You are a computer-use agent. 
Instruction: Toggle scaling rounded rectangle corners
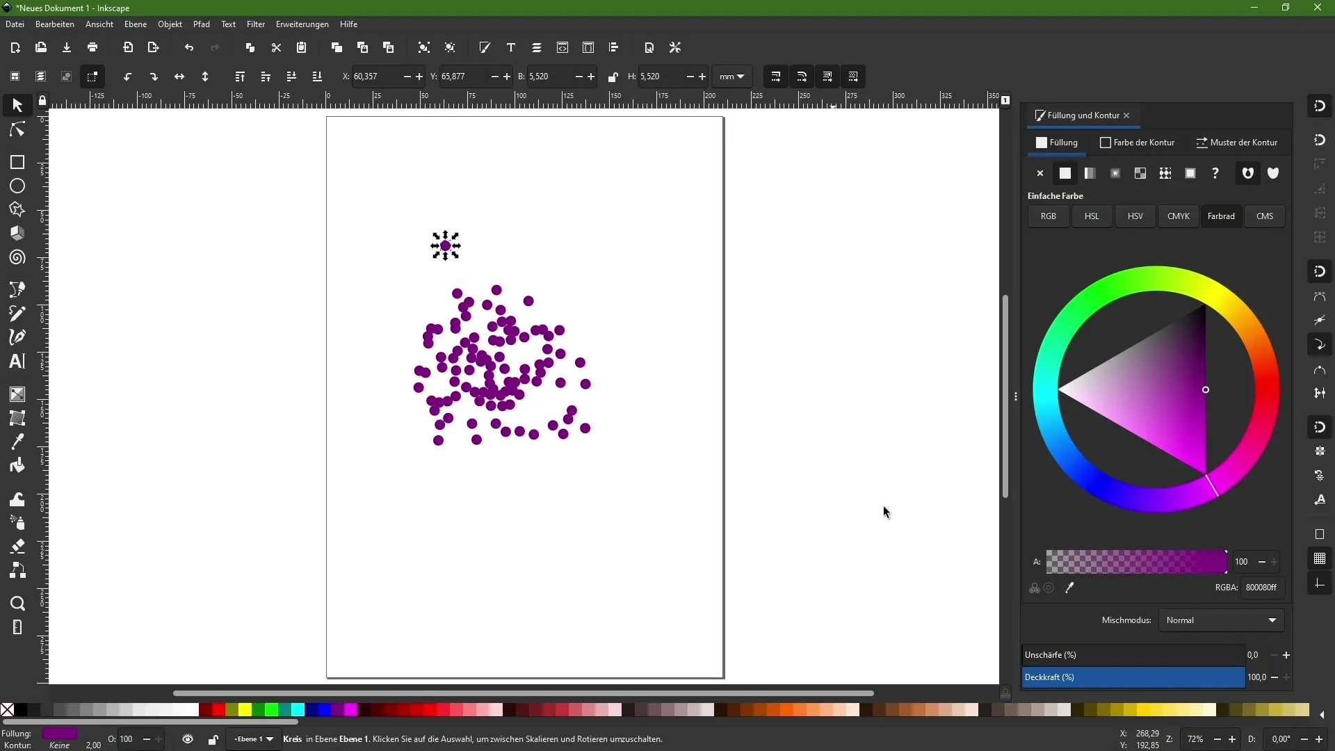pyautogui.click(x=802, y=76)
